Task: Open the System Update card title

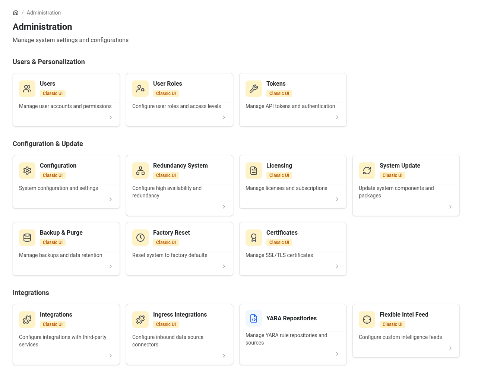Action: [x=400, y=166]
